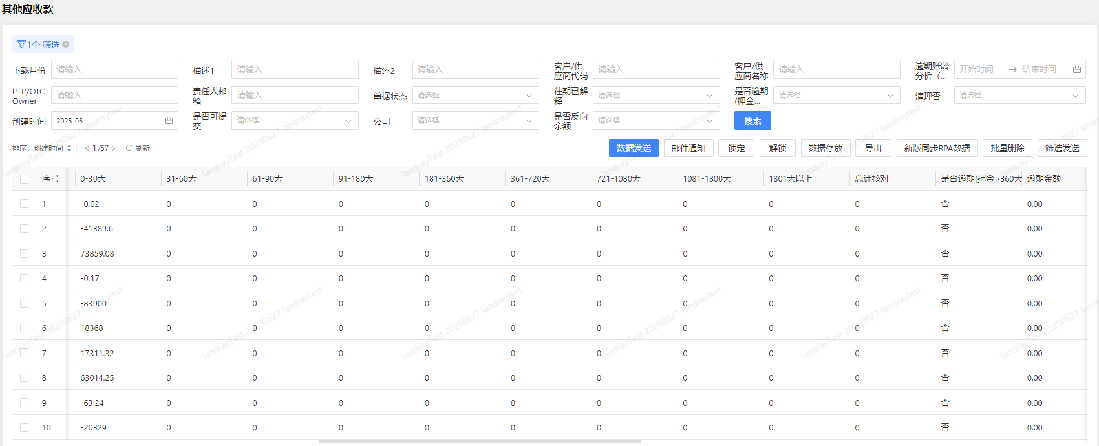Image resolution: width=1099 pixels, height=446 pixels.
Task: Go to previous page arrow
Action: 87,148
